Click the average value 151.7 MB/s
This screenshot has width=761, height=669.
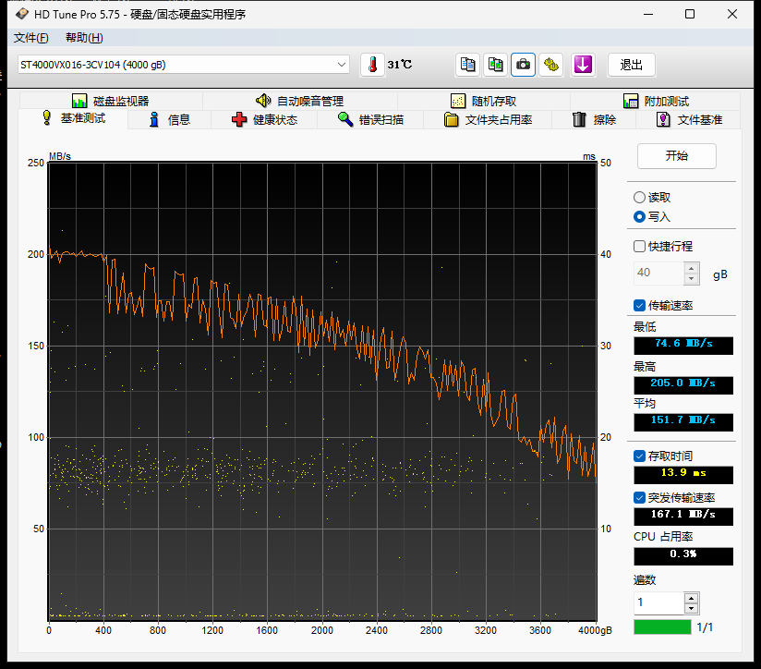tap(683, 422)
